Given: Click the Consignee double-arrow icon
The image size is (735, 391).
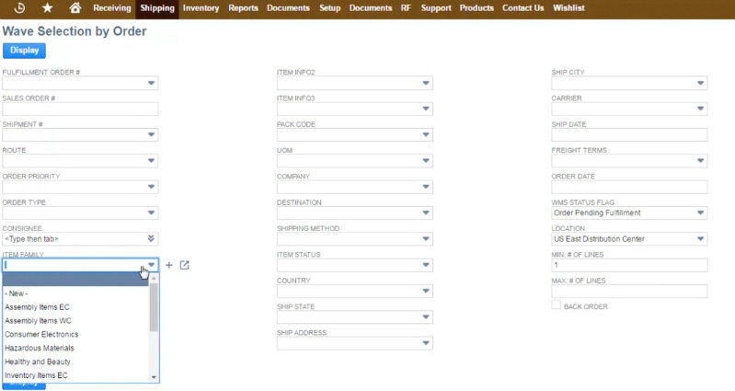Looking at the screenshot, I should 151,239.
